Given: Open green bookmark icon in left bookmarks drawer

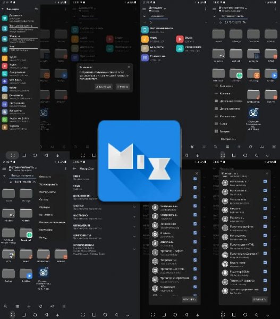Looking at the screenshot, I should tap(4, 120).
